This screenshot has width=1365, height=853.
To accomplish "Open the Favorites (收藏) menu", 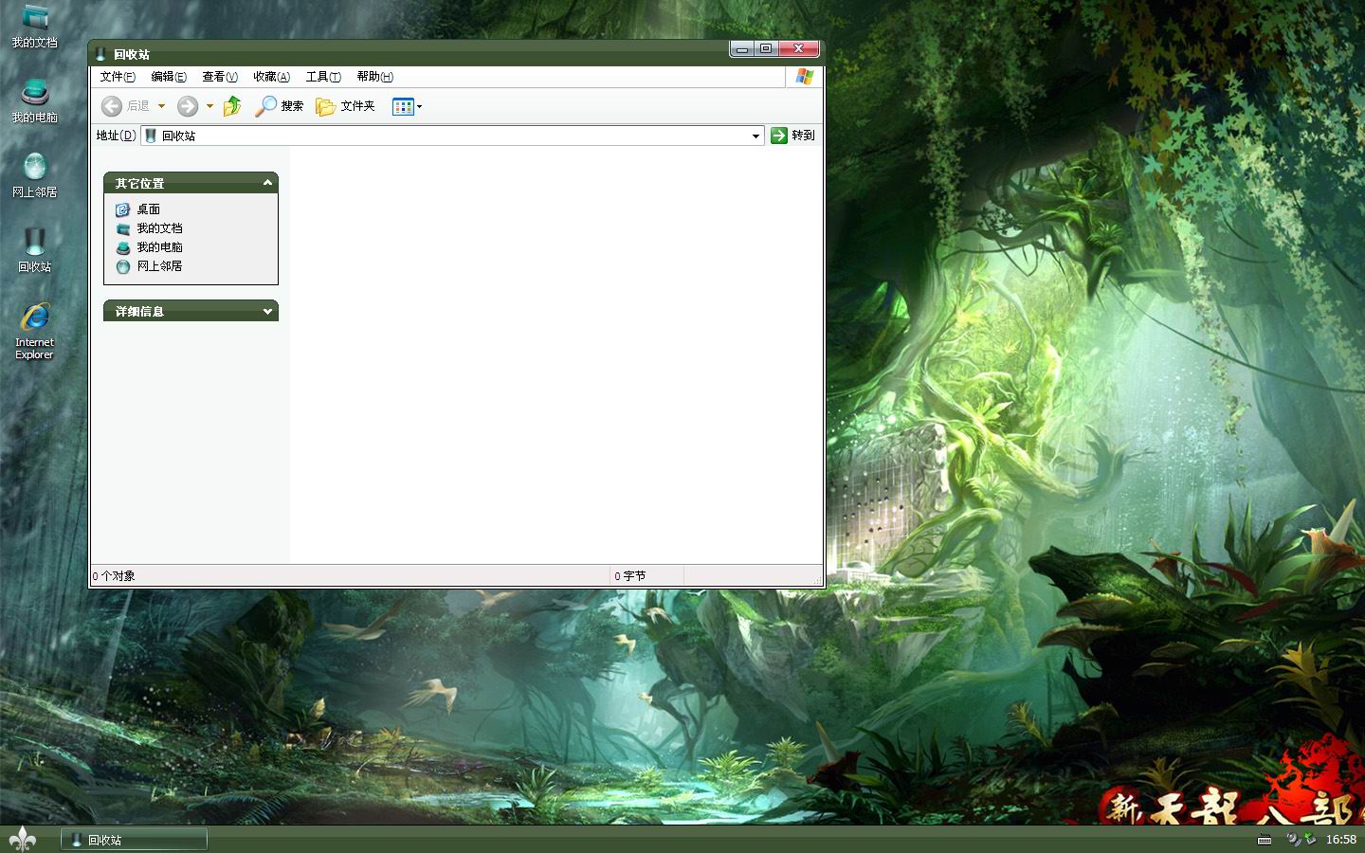I will click(x=271, y=77).
